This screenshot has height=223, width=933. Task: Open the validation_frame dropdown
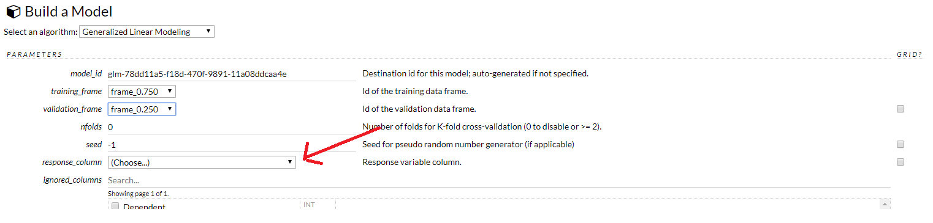142,109
